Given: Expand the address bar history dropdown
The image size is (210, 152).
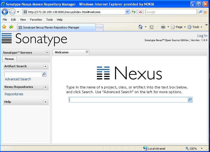Looking at the screenshot, I should [x=127, y=12].
